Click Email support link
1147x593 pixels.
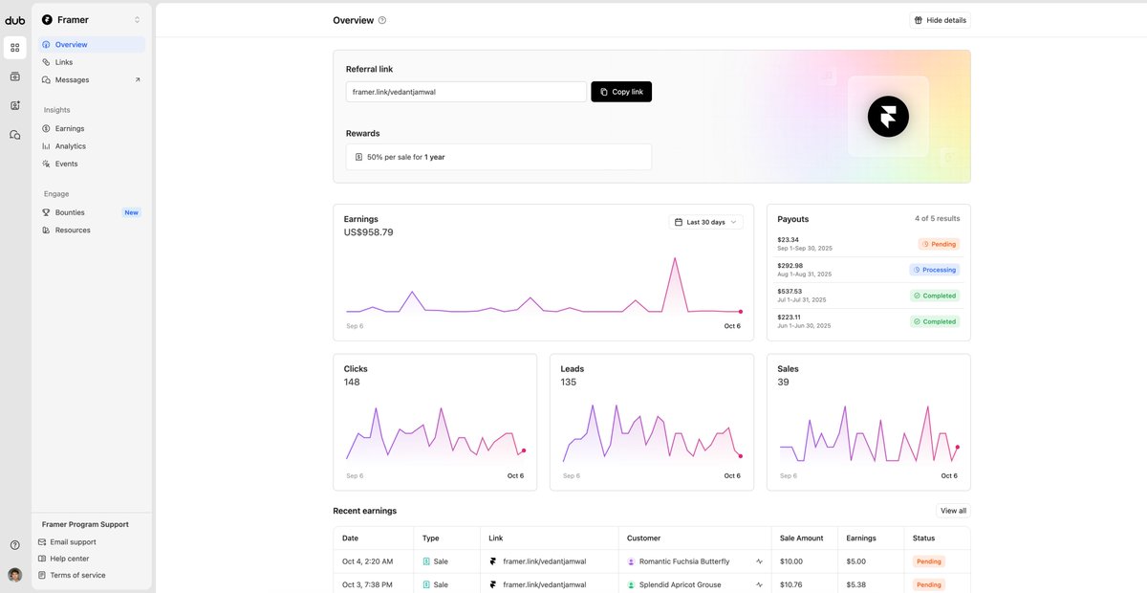pyautogui.click(x=73, y=542)
